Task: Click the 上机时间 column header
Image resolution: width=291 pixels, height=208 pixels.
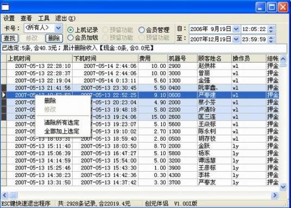Action: tap(40, 59)
